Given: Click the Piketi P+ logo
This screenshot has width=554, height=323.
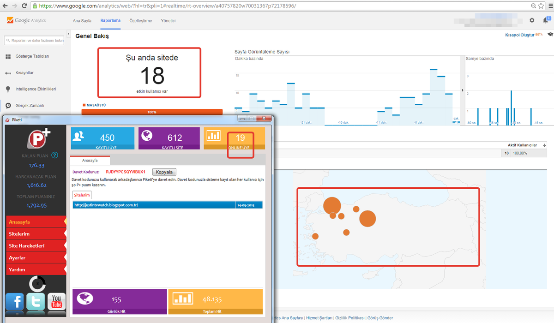Looking at the screenshot, I should [38, 138].
